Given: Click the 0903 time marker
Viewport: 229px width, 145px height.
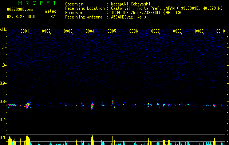Looking at the screenshot, I should pos(68,31).
